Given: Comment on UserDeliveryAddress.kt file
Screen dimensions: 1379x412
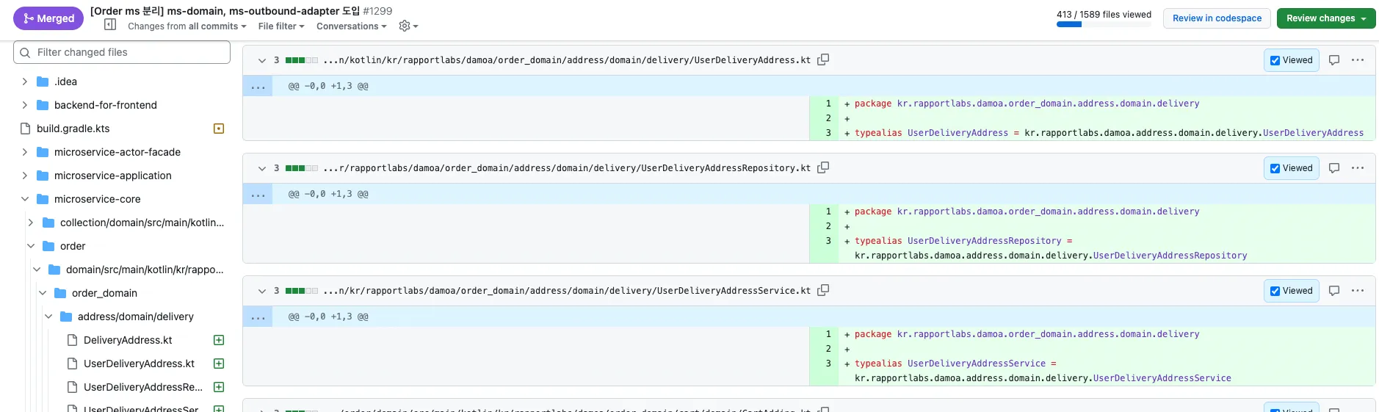Looking at the screenshot, I should point(1334,60).
